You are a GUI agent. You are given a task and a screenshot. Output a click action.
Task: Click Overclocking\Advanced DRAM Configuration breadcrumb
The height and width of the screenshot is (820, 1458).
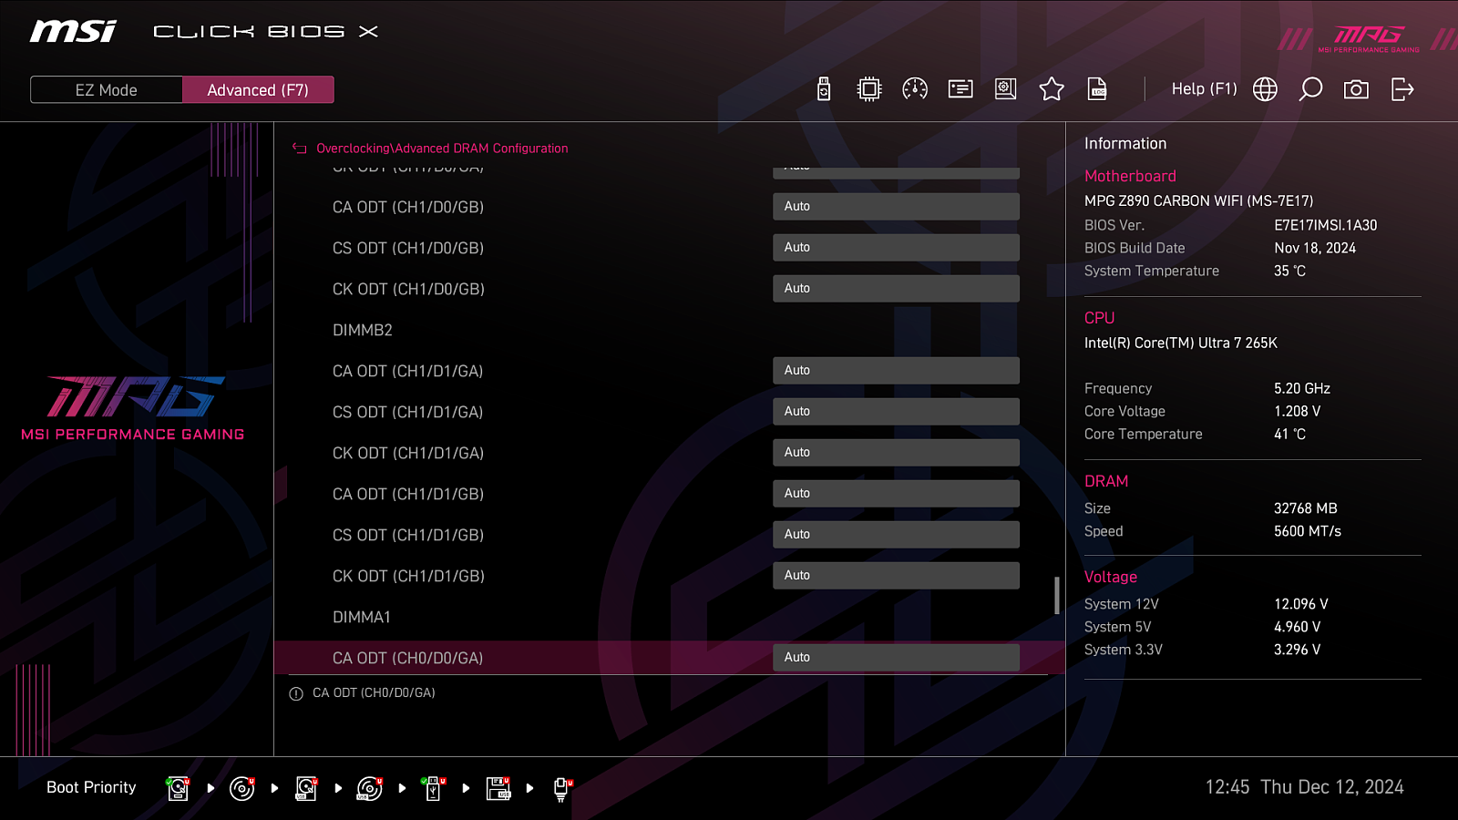coord(442,149)
